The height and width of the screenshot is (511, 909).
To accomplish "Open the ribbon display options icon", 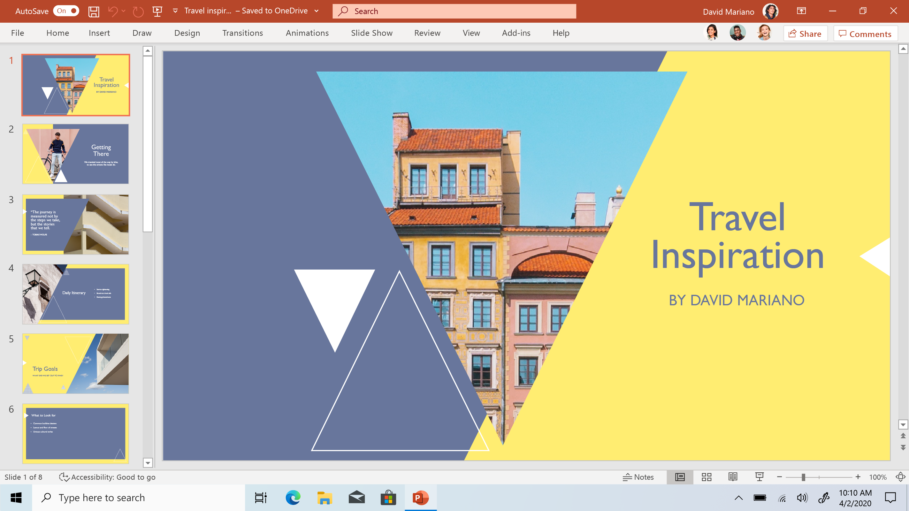I will click(x=801, y=11).
